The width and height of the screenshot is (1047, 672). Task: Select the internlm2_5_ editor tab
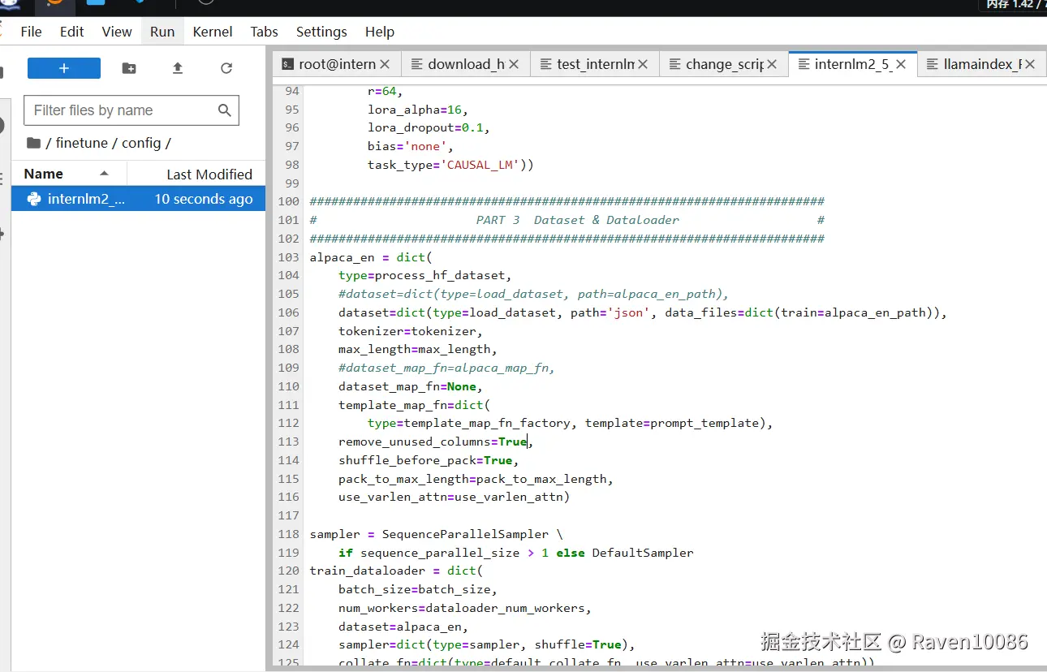click(853, 64)
